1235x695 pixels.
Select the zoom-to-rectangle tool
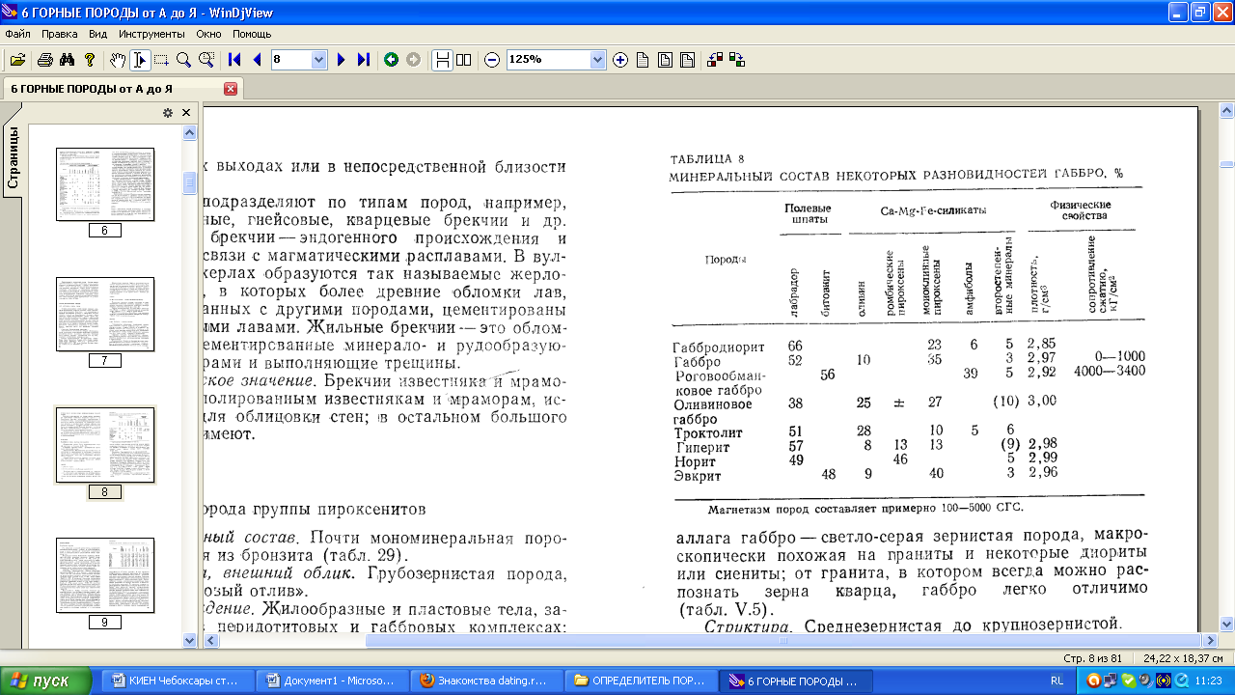(206, 60)
